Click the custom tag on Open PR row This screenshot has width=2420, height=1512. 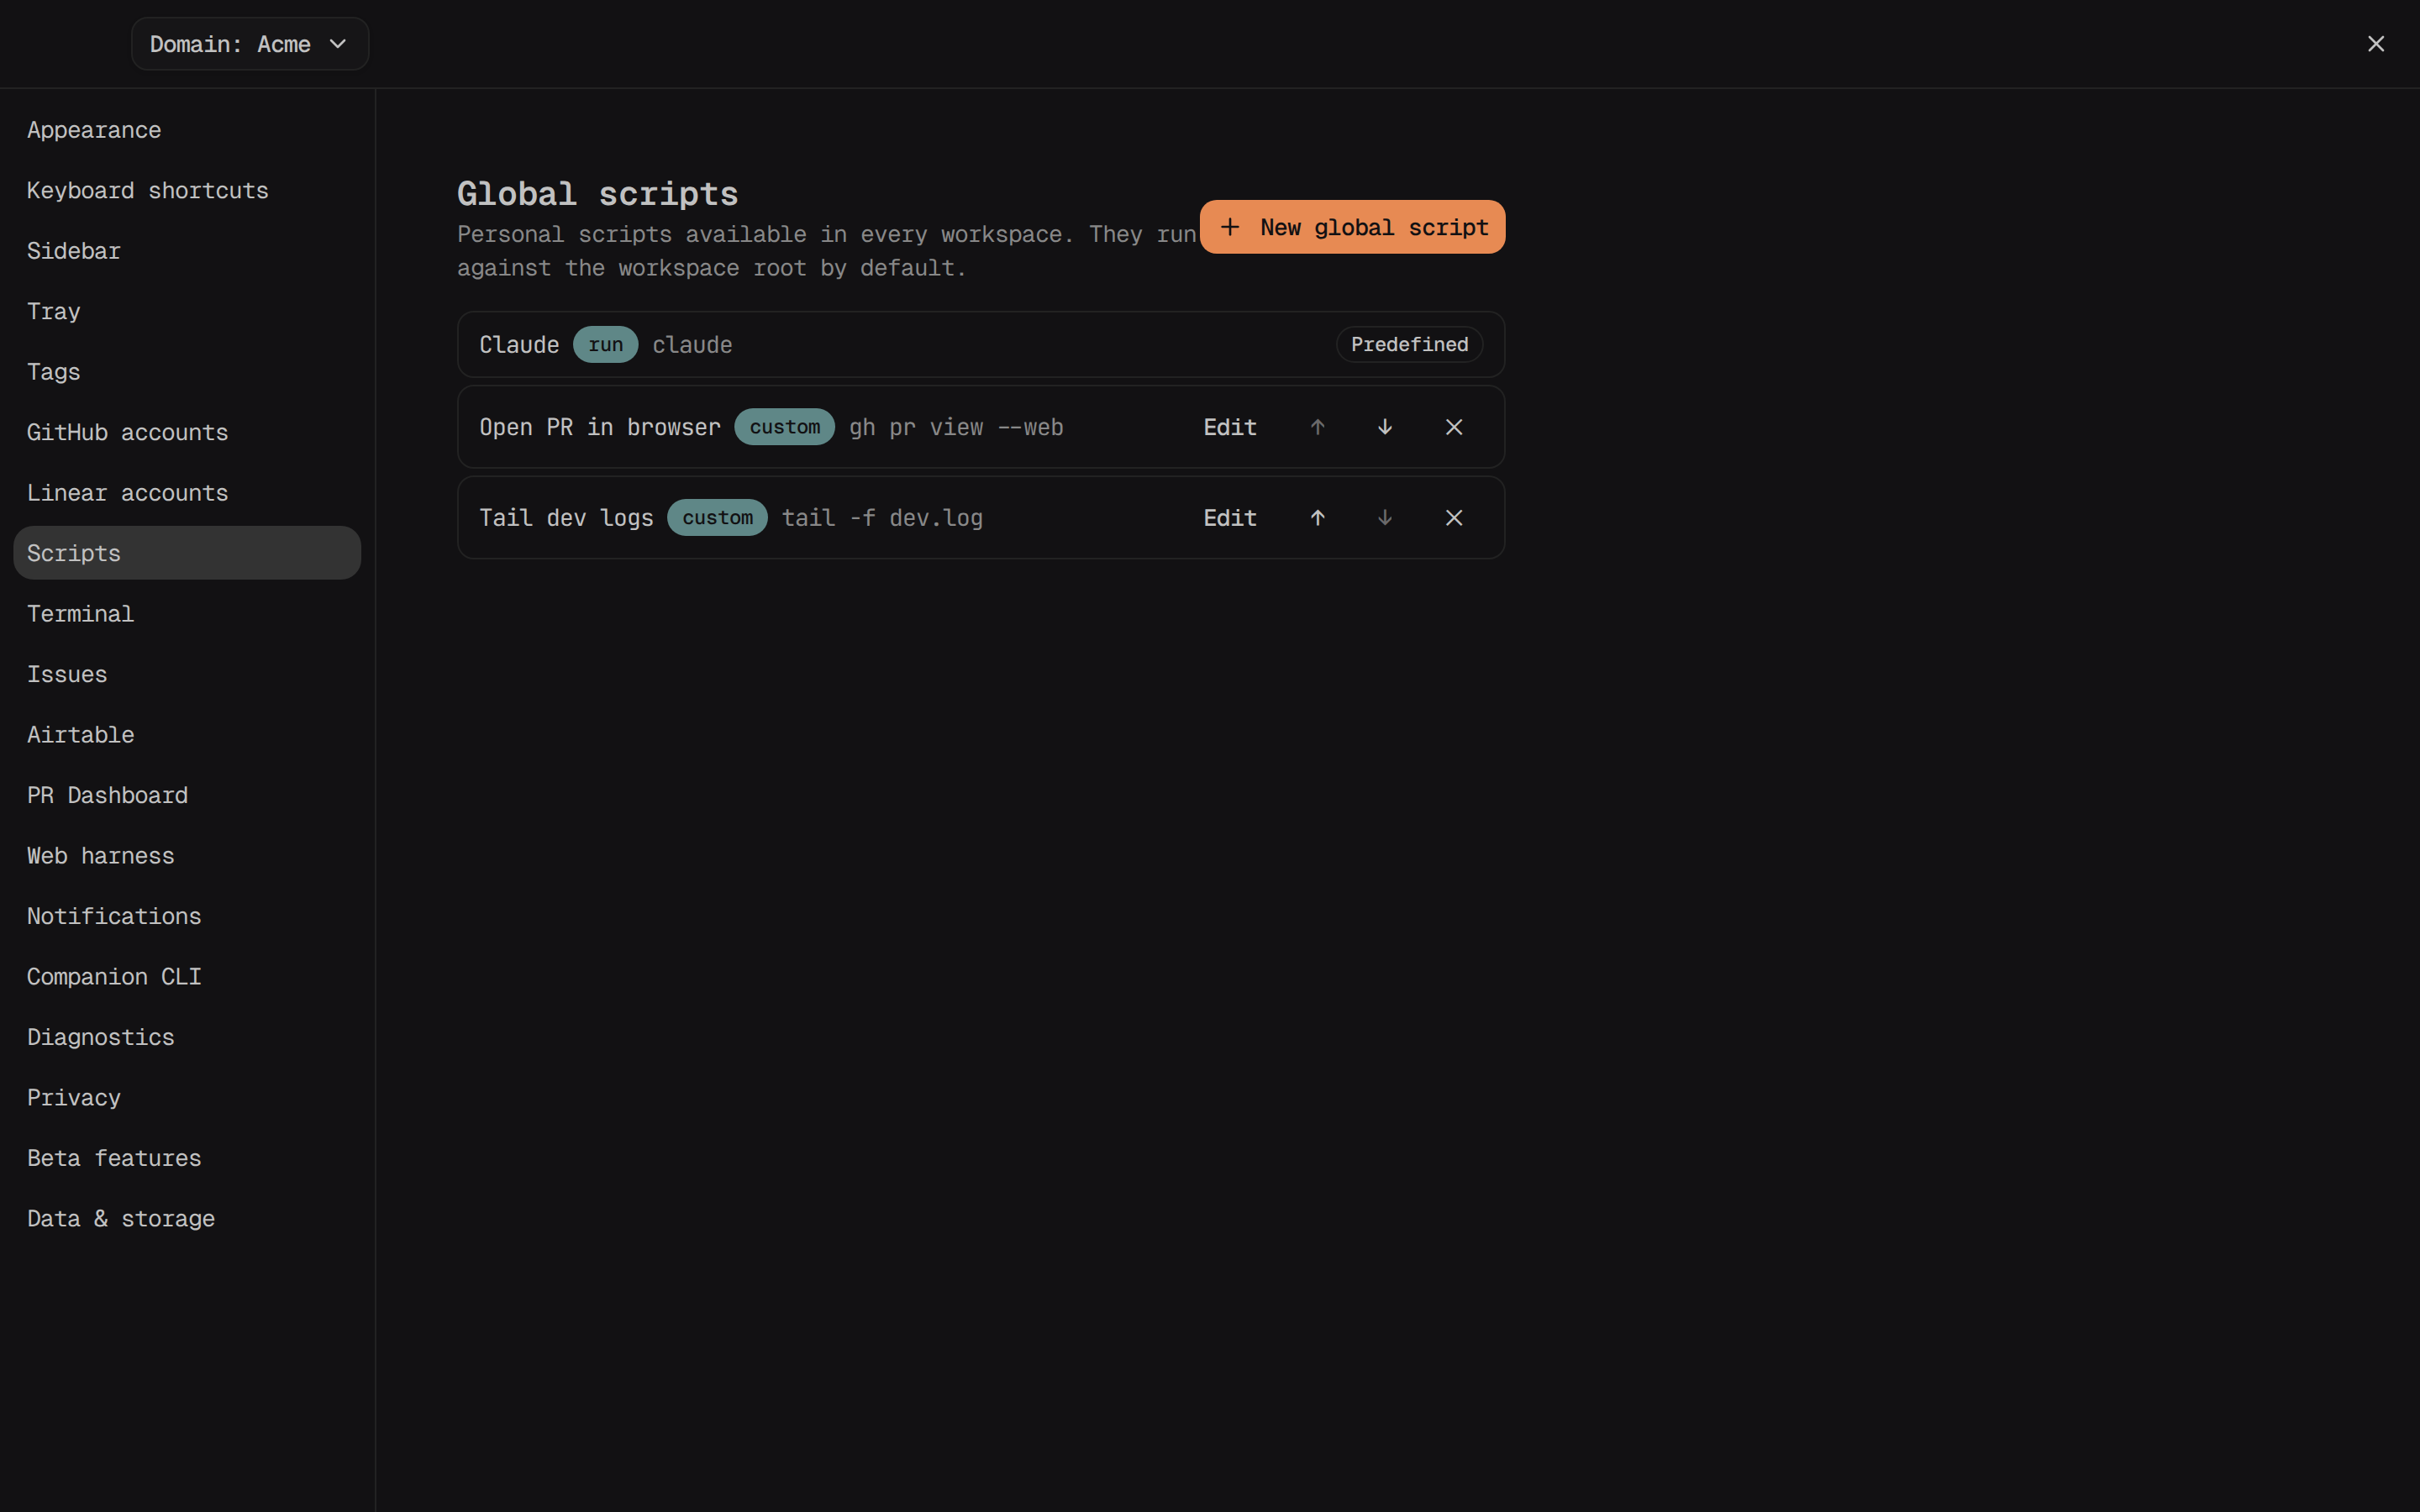784,427
